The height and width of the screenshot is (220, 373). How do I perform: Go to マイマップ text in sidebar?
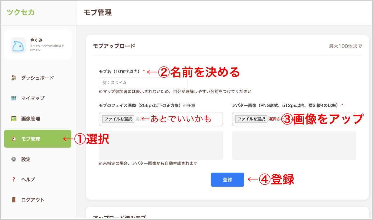(33, 98)
